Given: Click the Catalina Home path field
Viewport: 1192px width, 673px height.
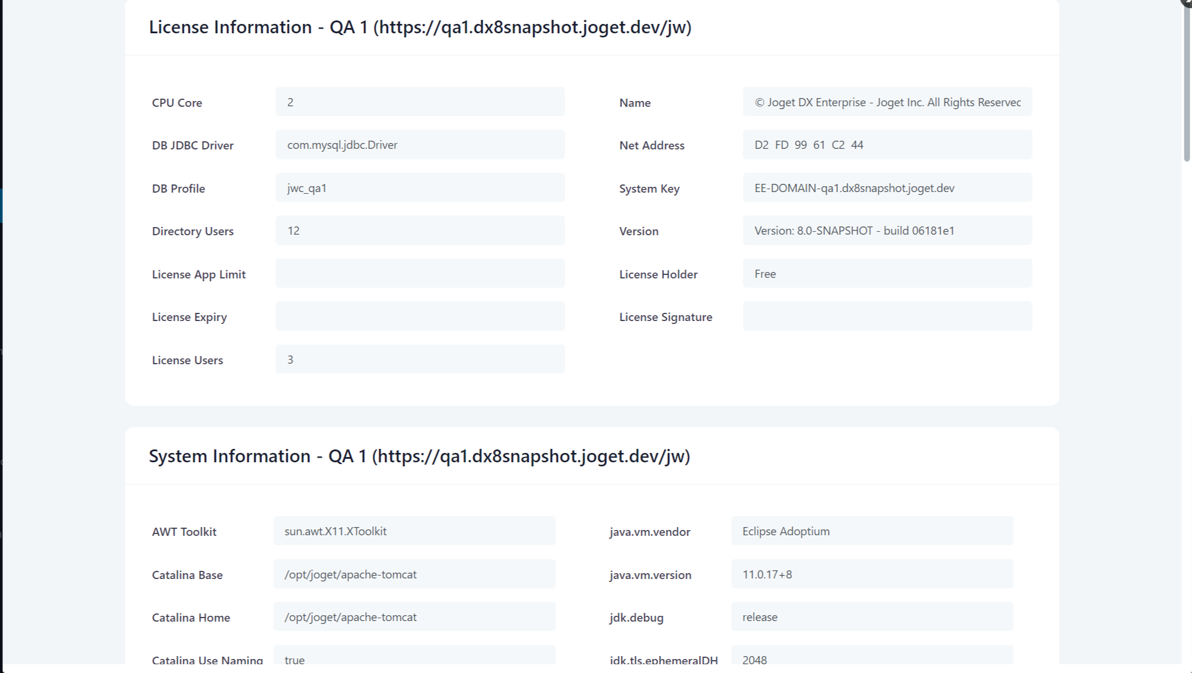Looking at the screenshot, I should click(414, 617).
